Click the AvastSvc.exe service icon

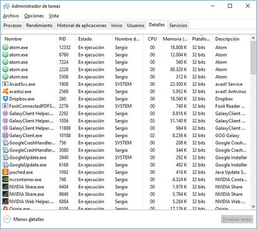(x=5, y=84)
